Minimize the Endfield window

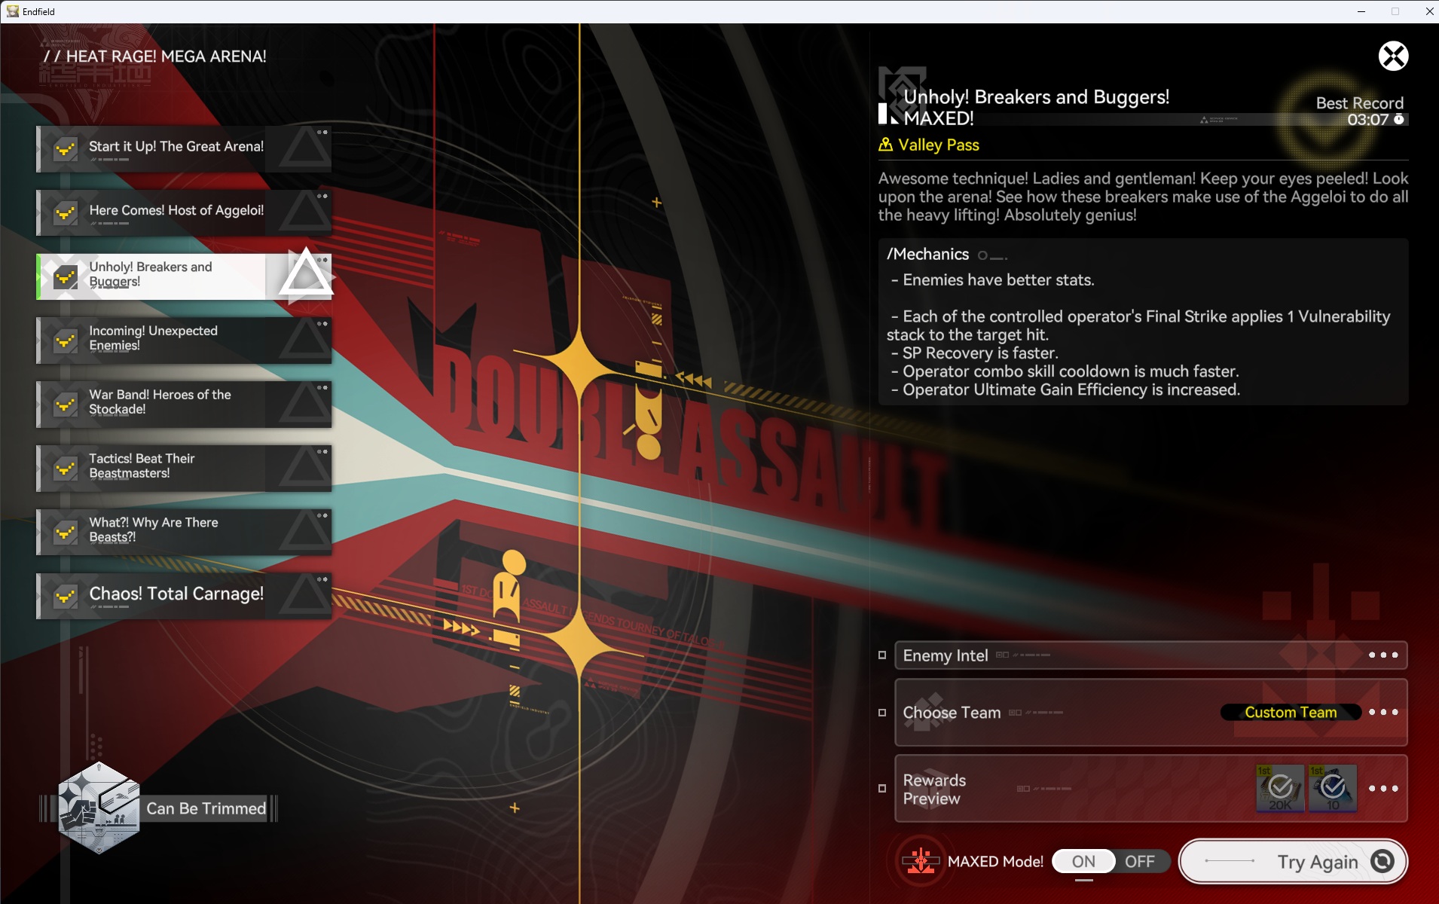pos(1361,11)
